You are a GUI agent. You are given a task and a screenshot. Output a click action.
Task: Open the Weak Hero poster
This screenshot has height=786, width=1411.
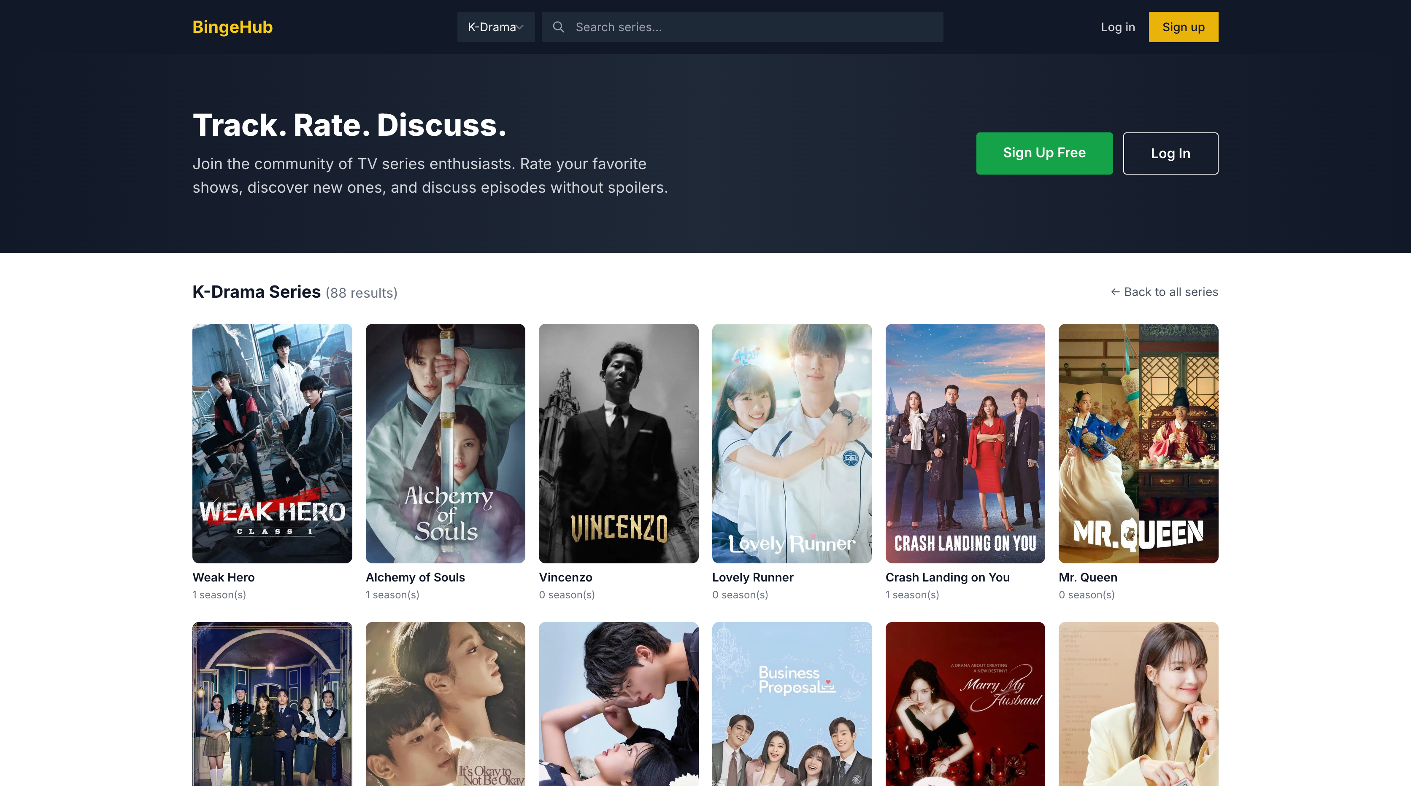coord(272,443)
